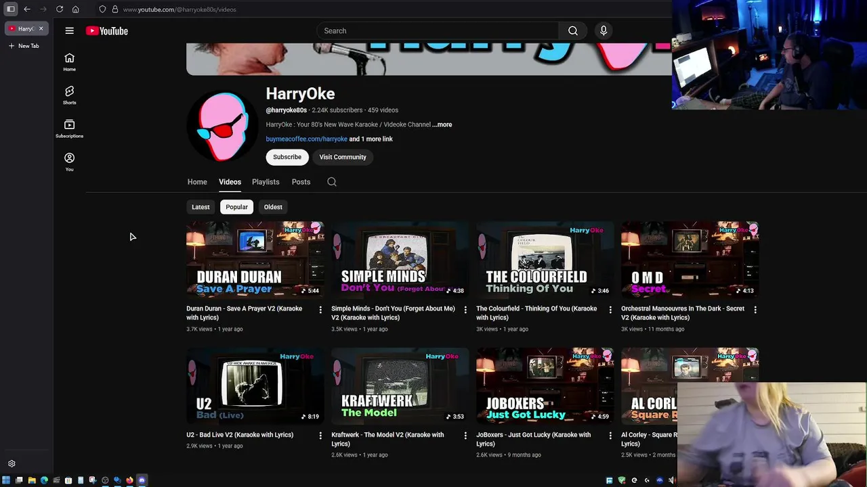Screen dimensions: 867x487
Task: Click the Visit Community button
Action: click(x=343, y=157)
